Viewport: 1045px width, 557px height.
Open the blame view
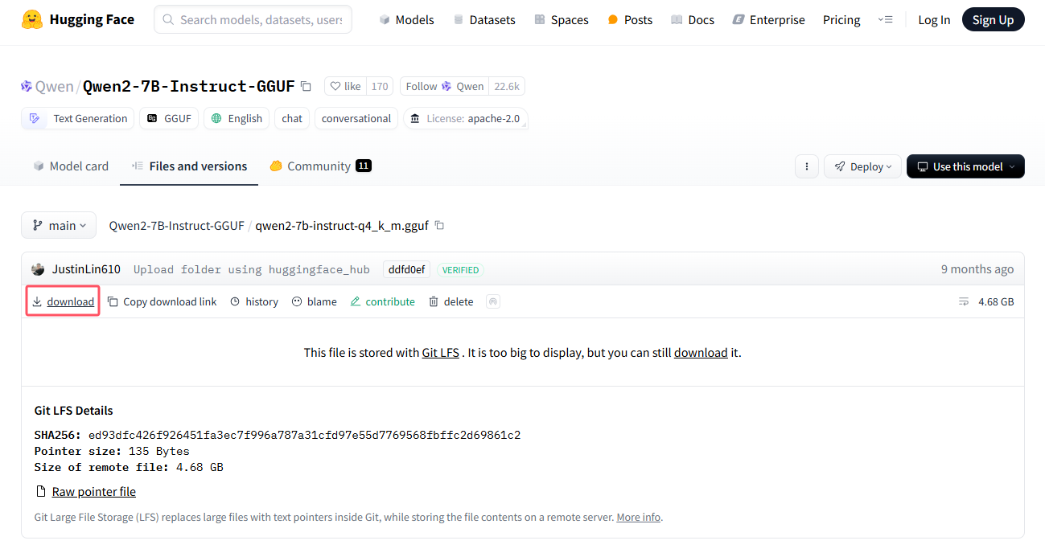pos(314,301)
